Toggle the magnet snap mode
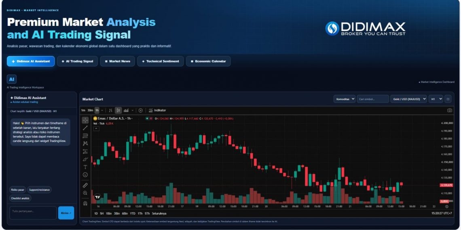Image resolution: width=461 pixels, height=230 pixels. click(85, 203)
